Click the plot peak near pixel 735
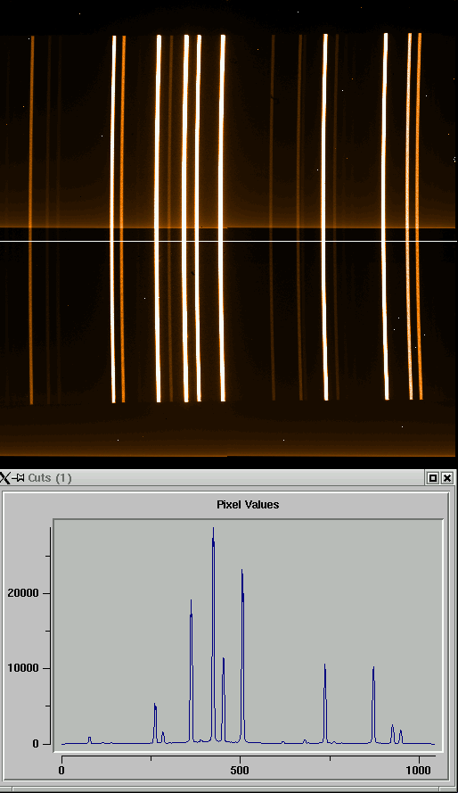 [324, 667]
